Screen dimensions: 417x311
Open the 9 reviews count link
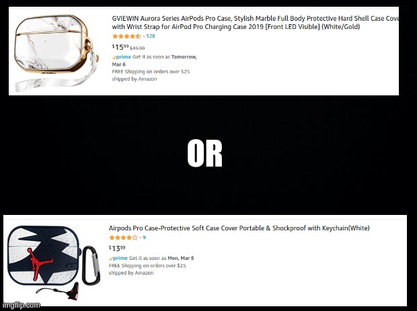pos(144,237)
